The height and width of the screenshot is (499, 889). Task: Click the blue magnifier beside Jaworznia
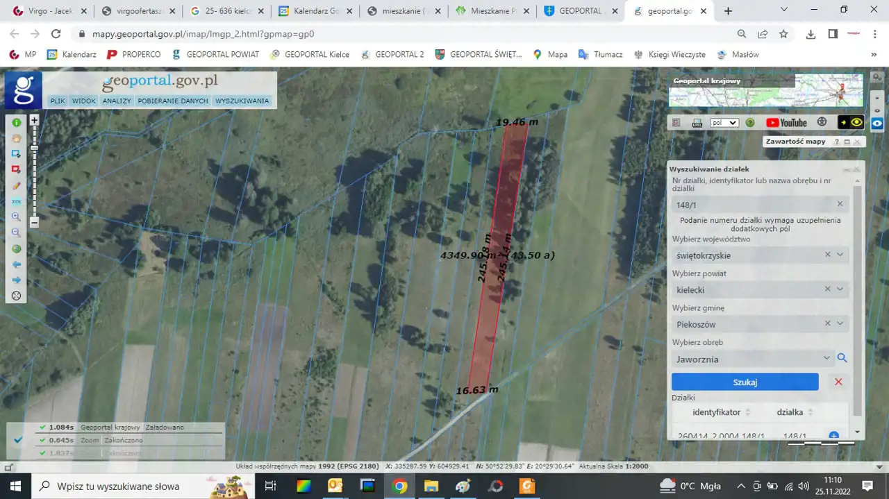842,358
